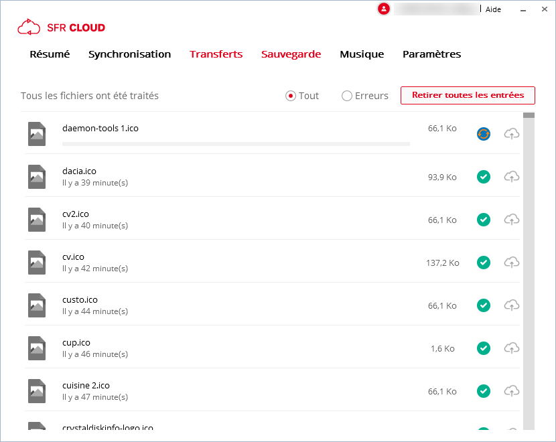
Task: Click the cloud upload icon for cv.ico
Action: click(x=512, y=263)
